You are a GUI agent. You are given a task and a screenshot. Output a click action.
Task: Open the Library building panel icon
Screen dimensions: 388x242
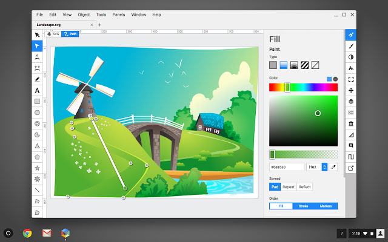[351, 123]
